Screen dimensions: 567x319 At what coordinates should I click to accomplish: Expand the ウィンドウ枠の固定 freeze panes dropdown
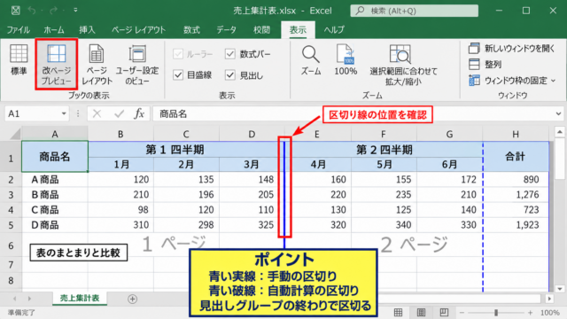tap(553, 81)
